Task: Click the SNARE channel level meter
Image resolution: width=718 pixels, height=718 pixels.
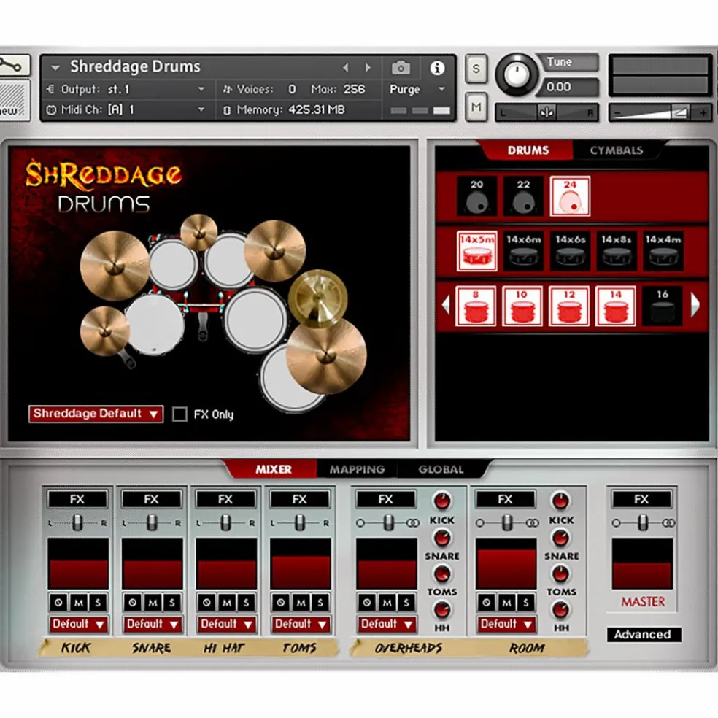Action: pyautogui.click(x=153, y=564)
